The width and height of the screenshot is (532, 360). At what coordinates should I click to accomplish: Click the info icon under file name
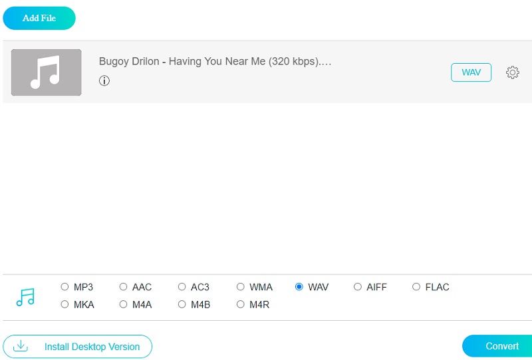(x=104, y=81)
